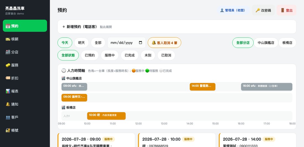
Task: Open the 服務 sidebar page
Action: coord(25,65)
